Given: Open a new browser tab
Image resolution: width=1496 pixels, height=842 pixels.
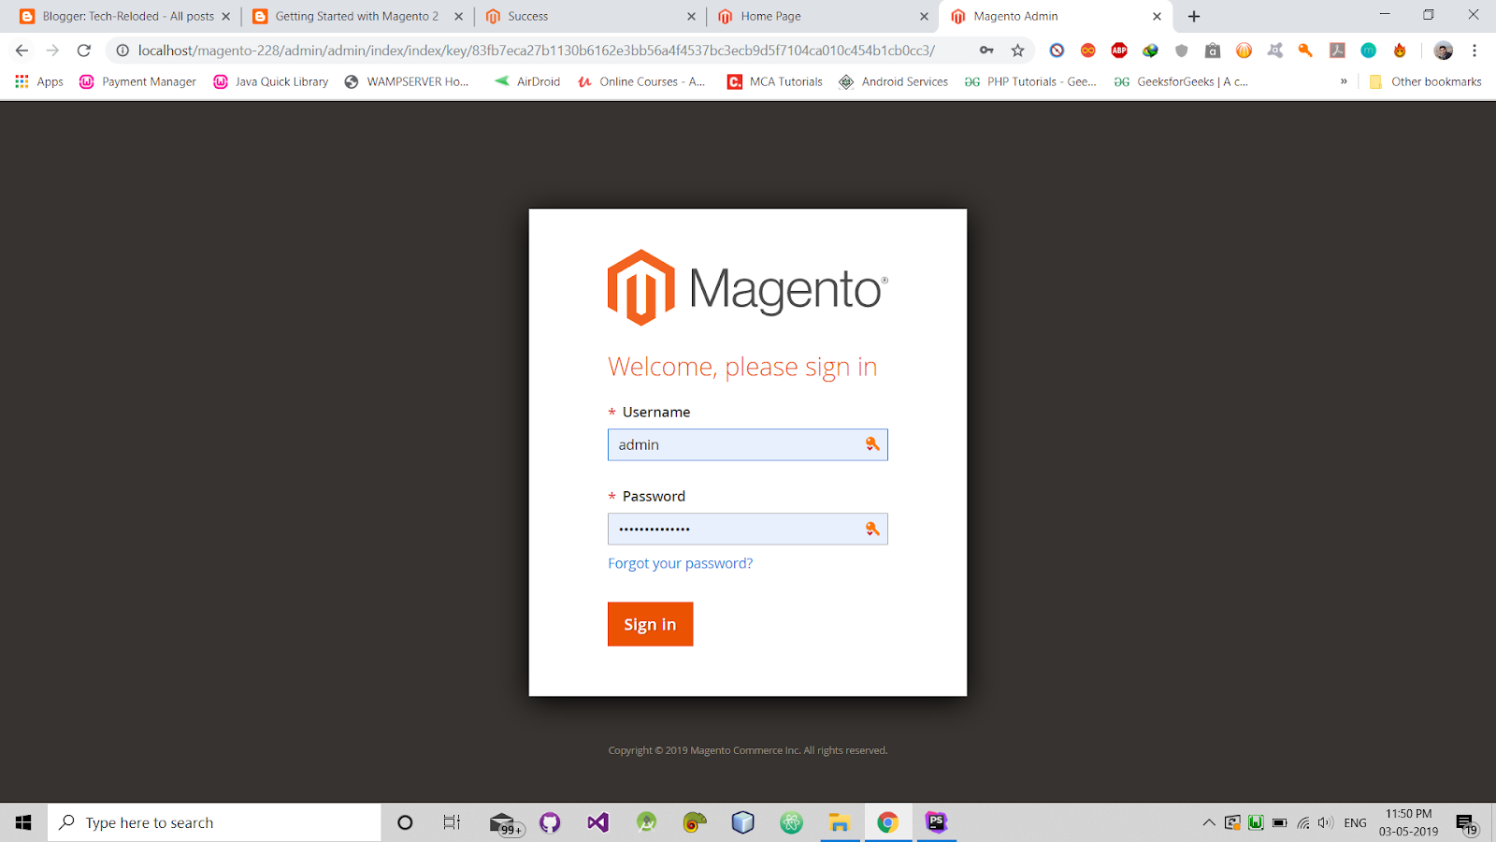Looking at the screenshot, I should click(x=1194, y=16).
